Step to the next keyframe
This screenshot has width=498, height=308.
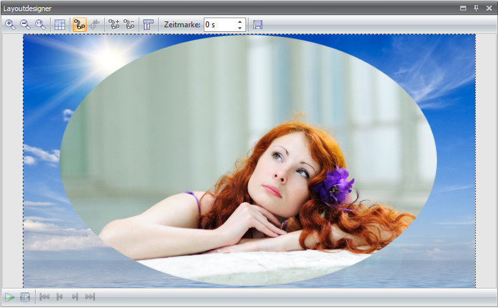[x=75, y=296]
